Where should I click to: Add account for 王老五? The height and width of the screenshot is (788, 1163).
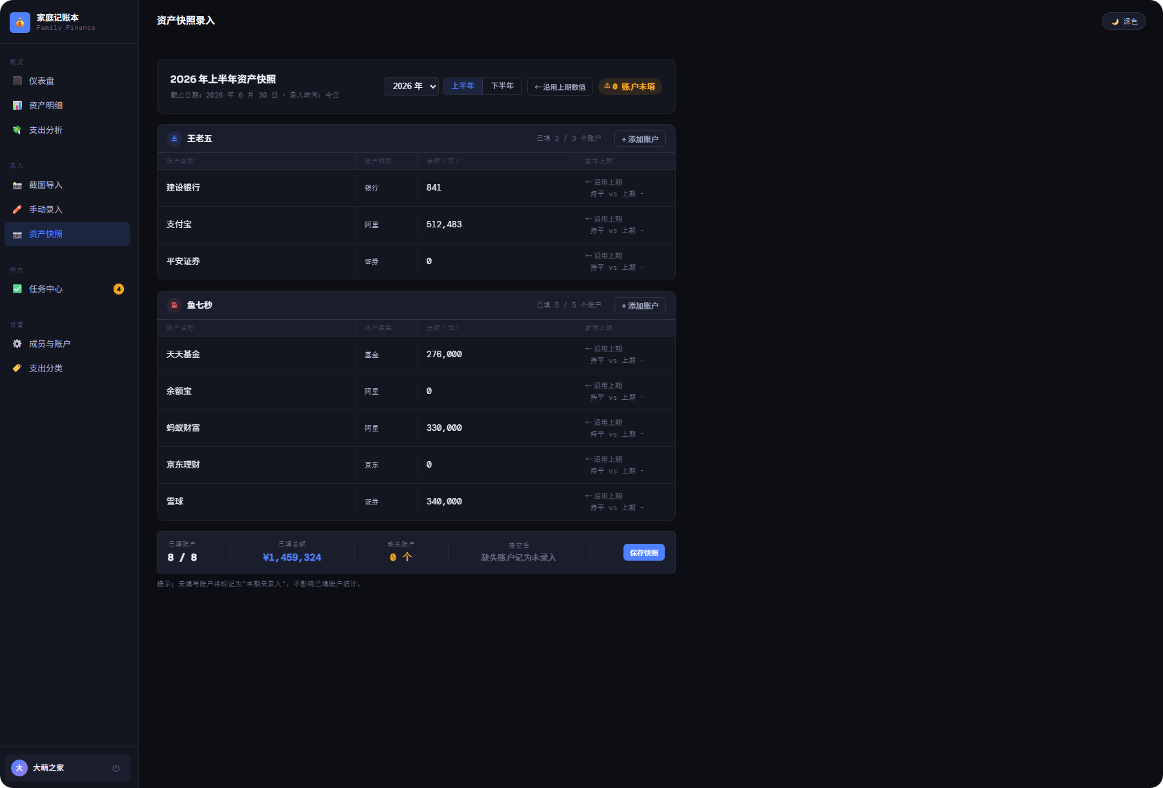[640, 139]
